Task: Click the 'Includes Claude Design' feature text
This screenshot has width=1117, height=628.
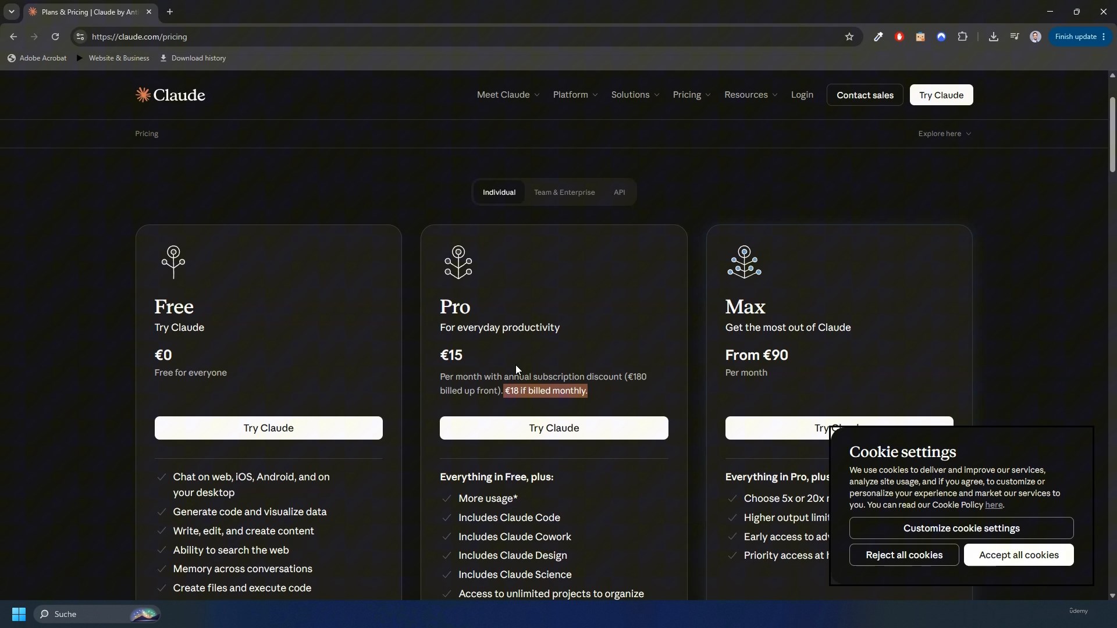Action: point(513,555)
